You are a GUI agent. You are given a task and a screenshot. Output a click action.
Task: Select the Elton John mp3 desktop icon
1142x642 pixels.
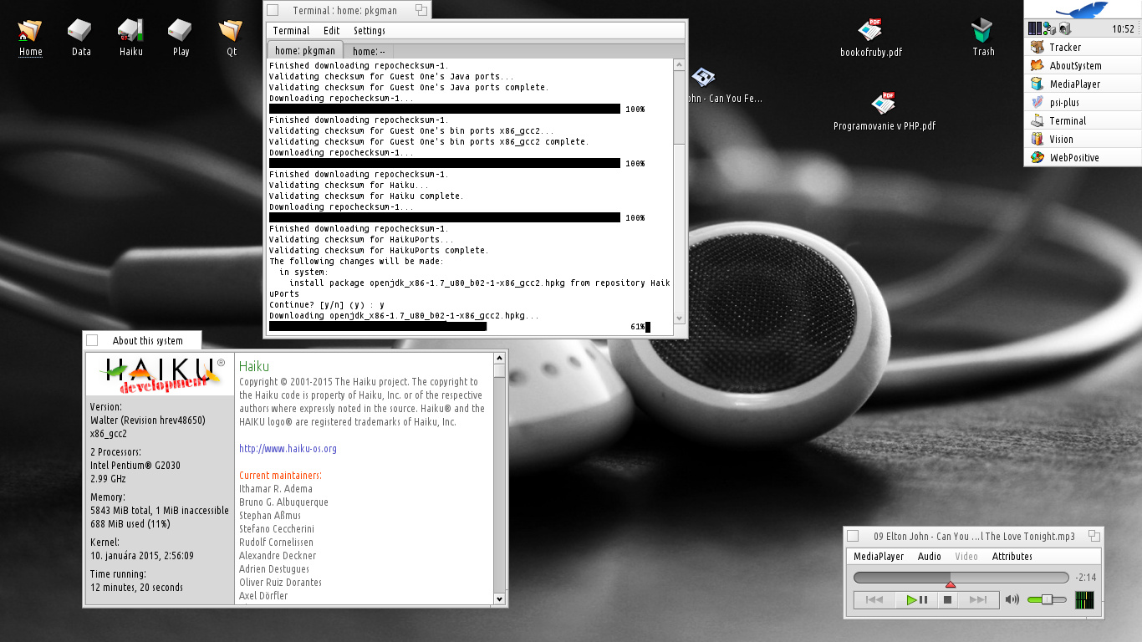coord(703,78)
